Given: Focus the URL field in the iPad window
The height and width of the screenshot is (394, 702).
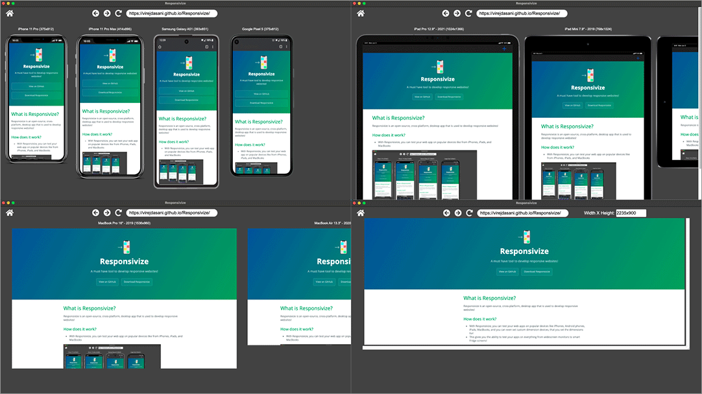Looking at the screenshot, I should coord(522,14).
